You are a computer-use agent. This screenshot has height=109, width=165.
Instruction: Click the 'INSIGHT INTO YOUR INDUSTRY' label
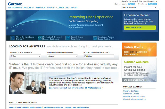(x=60, y=52)
